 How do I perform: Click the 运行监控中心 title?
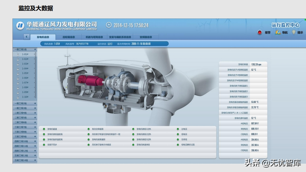(x=286, y=25)
